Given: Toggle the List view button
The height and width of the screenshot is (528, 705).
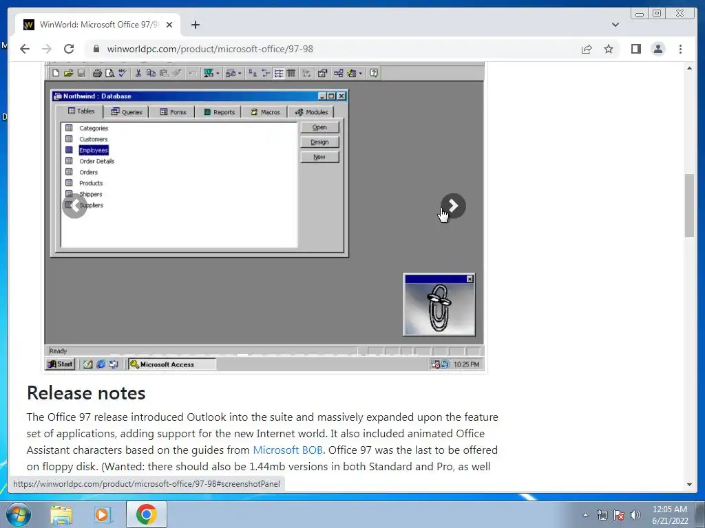Looking at the screenshot, I should [279, 73].
